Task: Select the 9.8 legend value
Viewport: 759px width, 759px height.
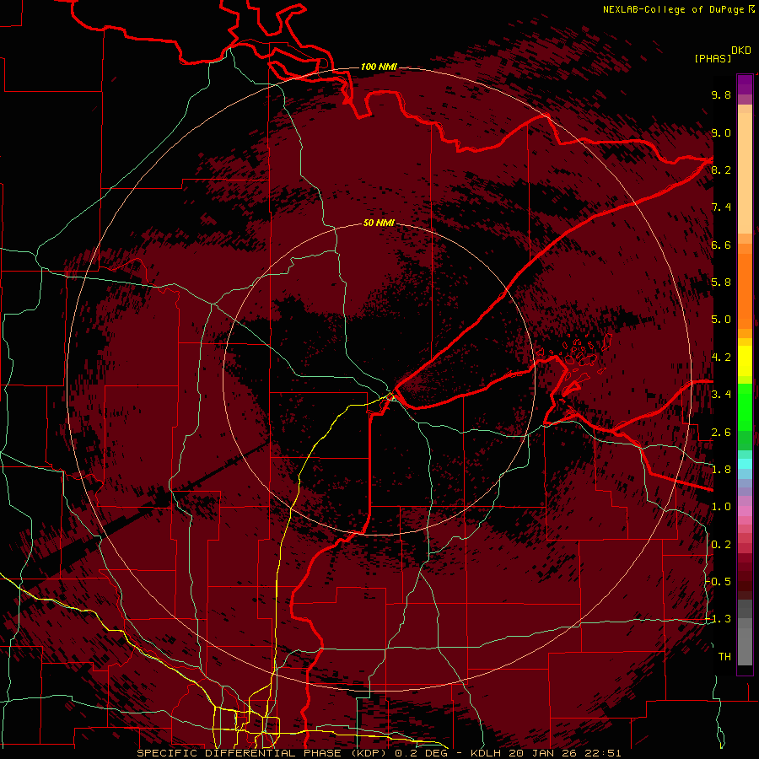Action: pyautogui.click(x=721, y=94)
